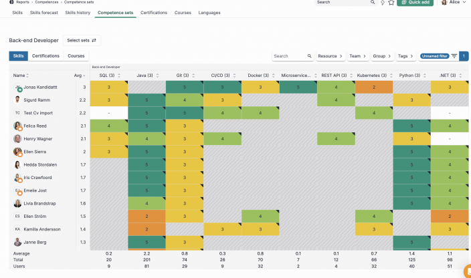471x278 pixels.
Task: Click Jonas Kandidattt's orange Kubernetes level 2 cell
Action: [x=375, y=88]
